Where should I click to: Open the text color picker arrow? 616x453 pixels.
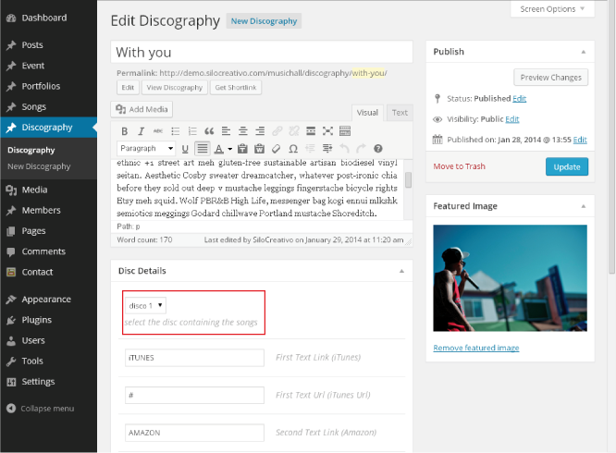click(229, 149)
